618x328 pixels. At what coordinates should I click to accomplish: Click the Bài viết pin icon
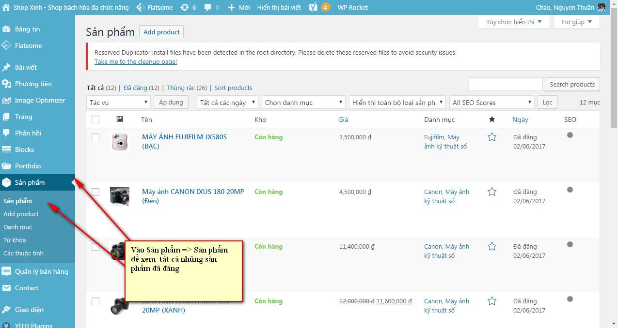(6, 67)
